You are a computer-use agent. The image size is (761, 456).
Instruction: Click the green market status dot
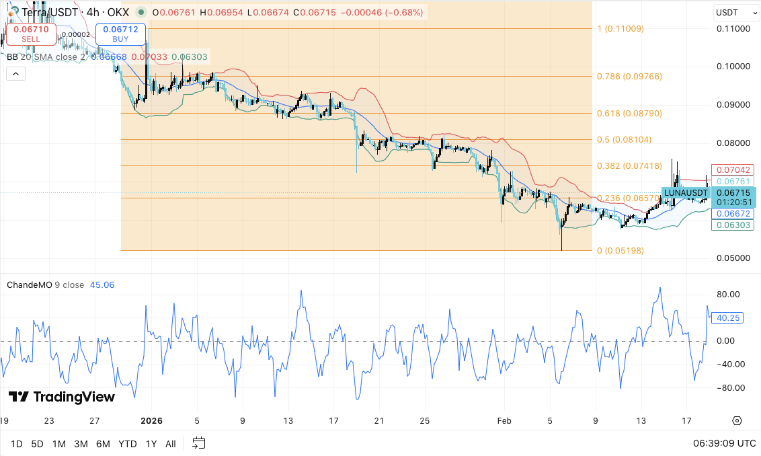[x=141, y=13]
